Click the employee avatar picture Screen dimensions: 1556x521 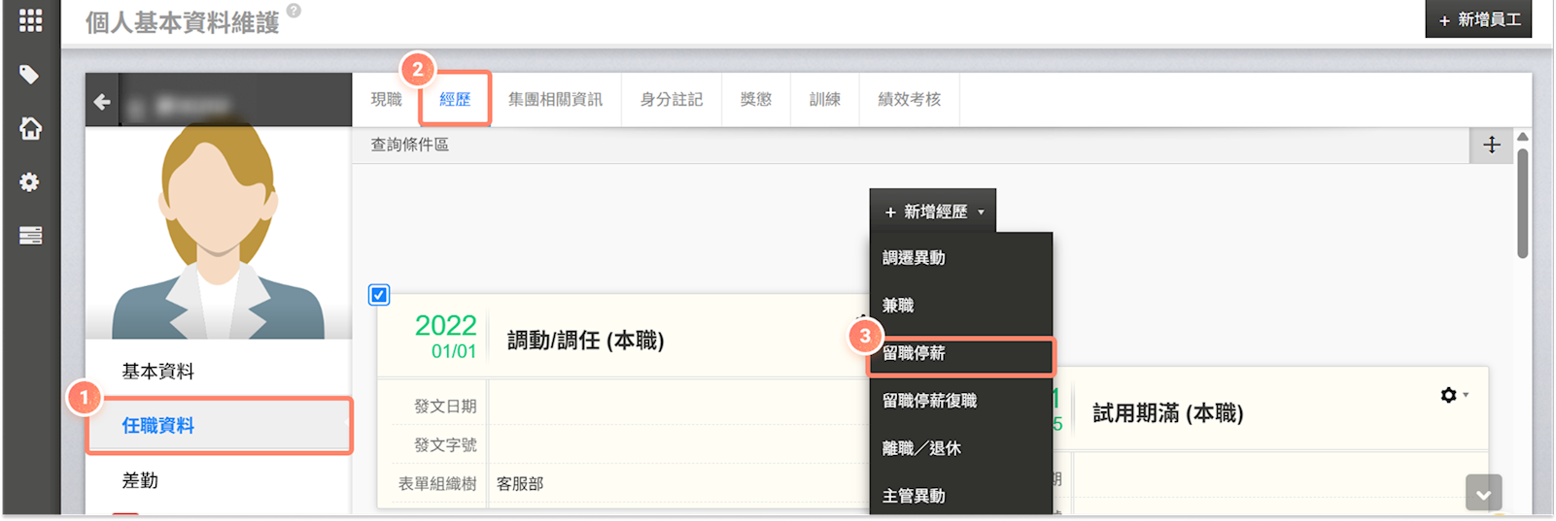[218, 233]
